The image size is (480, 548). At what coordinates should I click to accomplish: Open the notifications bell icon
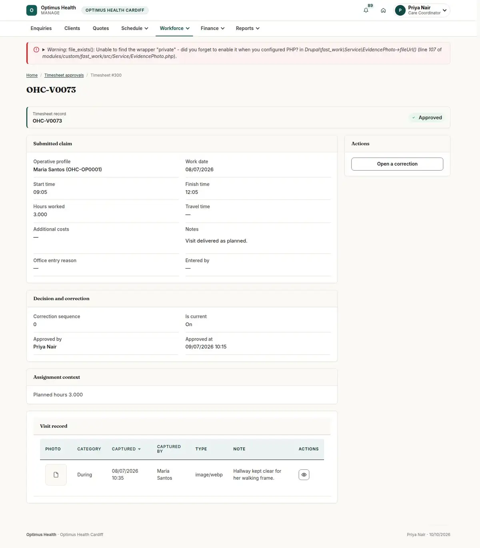coord(366,10)
